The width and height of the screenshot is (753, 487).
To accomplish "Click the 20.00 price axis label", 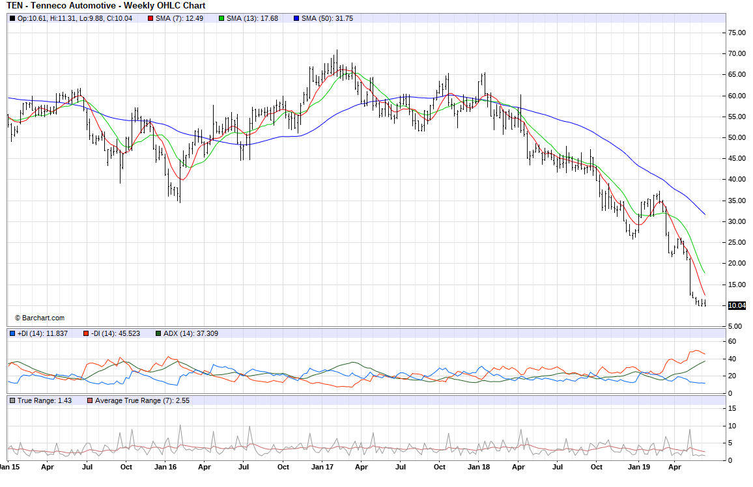I will (737, 264).
